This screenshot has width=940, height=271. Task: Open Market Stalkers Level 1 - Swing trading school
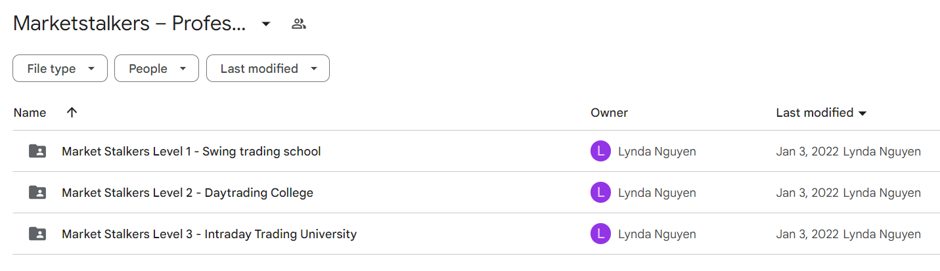(x=191, y=152)
